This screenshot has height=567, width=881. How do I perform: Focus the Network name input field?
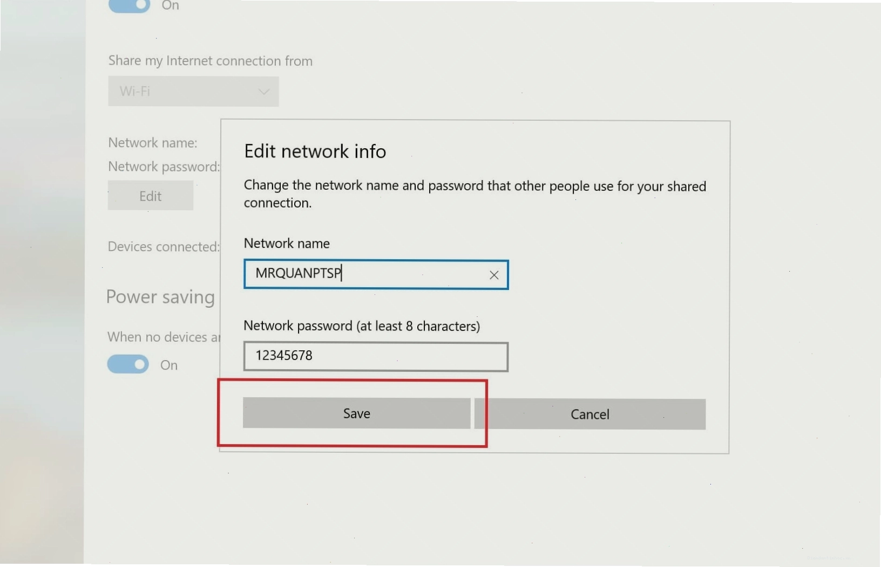click(376, 274)
